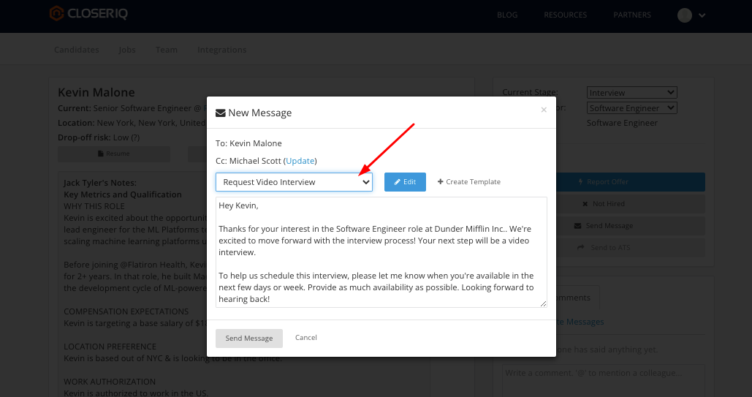The image size is (752, 397).
Task: Click the Edit template pencil button
Action: pyautogui.click(x=405, y=182)
